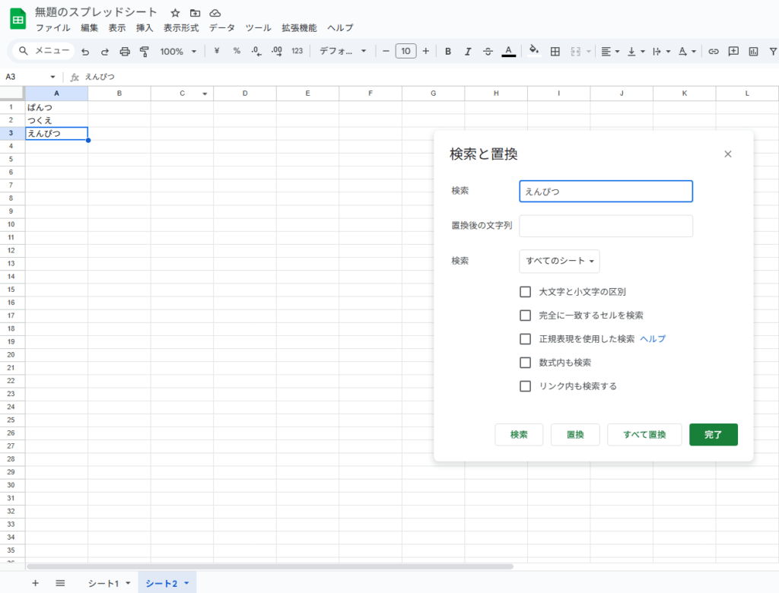
Task: Check 完全に一致するセルを検索 option
Action: coord(525,315)
